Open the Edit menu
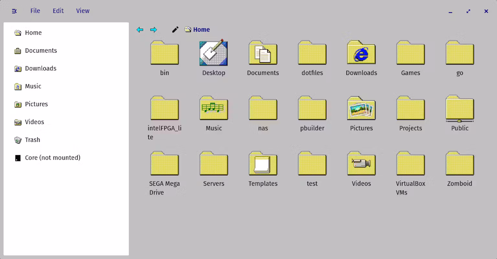This screenshot has width=497, height=259. 58,11
